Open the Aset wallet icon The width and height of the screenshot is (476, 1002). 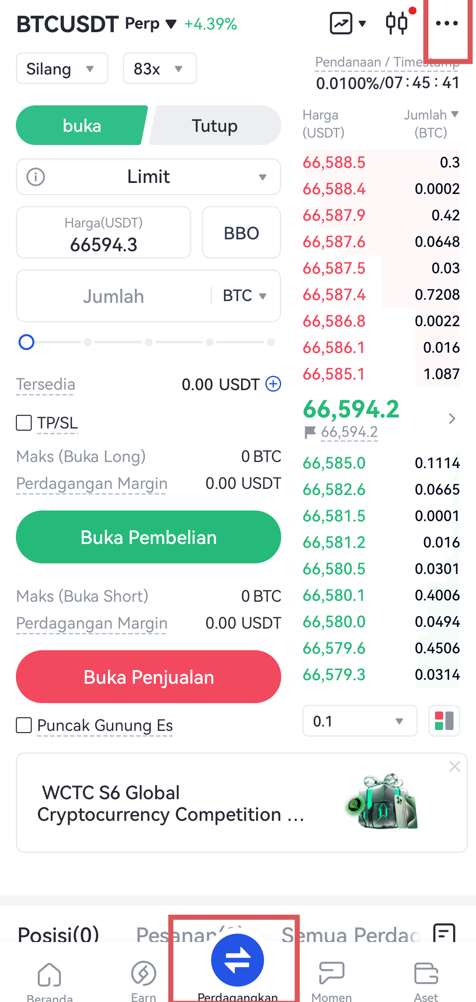[x=426, y=975]
